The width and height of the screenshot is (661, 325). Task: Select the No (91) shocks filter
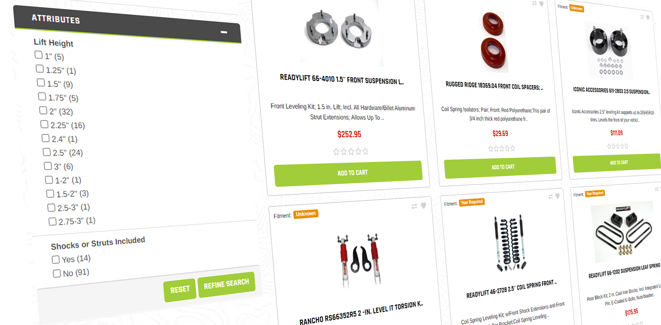pos(56,273)
